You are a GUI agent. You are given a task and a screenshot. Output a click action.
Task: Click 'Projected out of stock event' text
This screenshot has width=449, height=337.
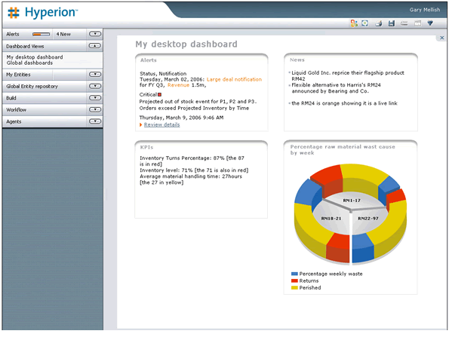pos(198,102)
